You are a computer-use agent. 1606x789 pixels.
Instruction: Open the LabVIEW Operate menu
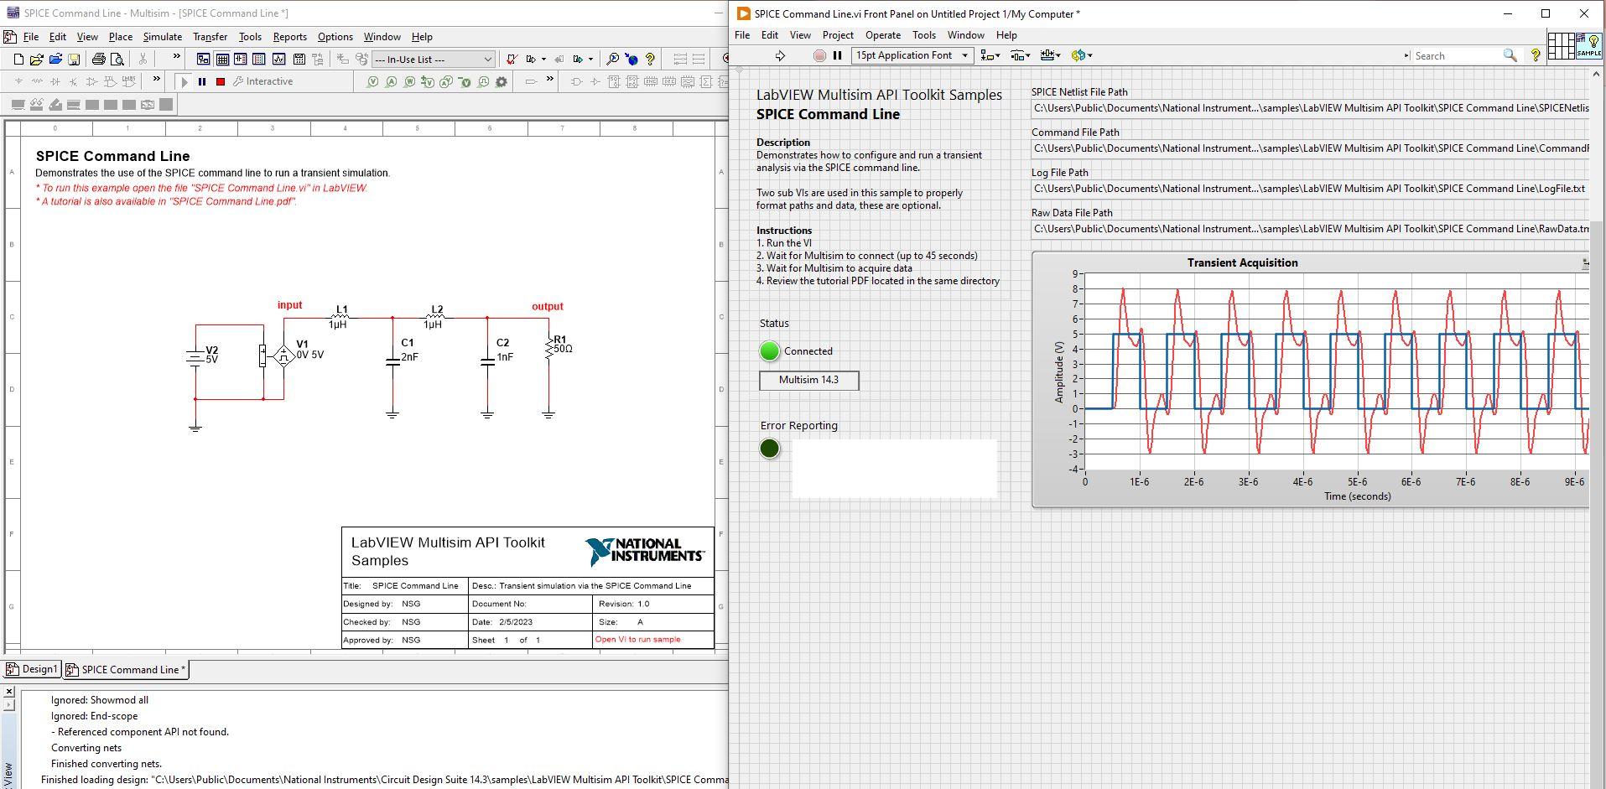pos(883,35)
